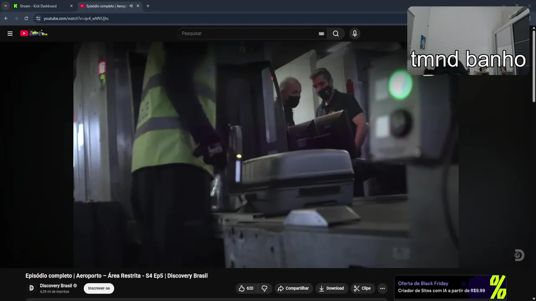Viewport: 536px width, 301px height.
Task: Click the video title text
Action: 116,275
